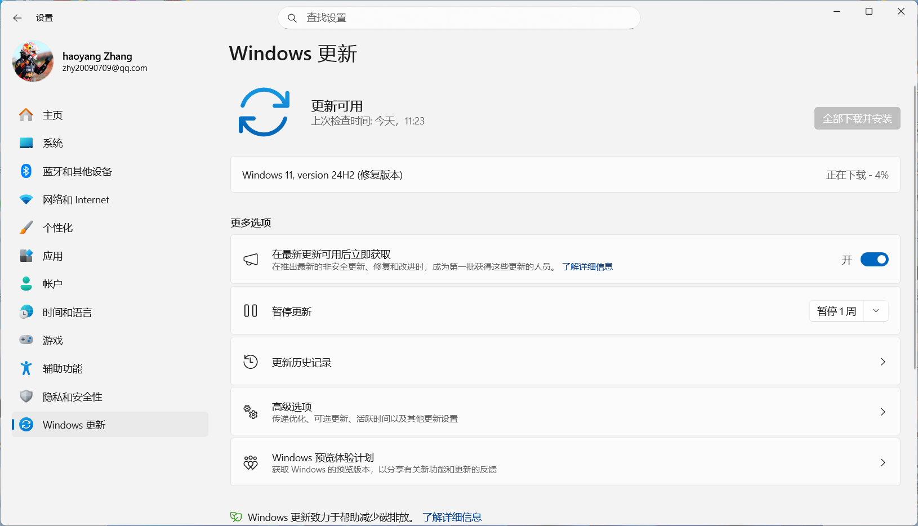Click the Bluetooth icon in sidebar
This screenshot has height=526, width=918.
[x=26, y=171]
